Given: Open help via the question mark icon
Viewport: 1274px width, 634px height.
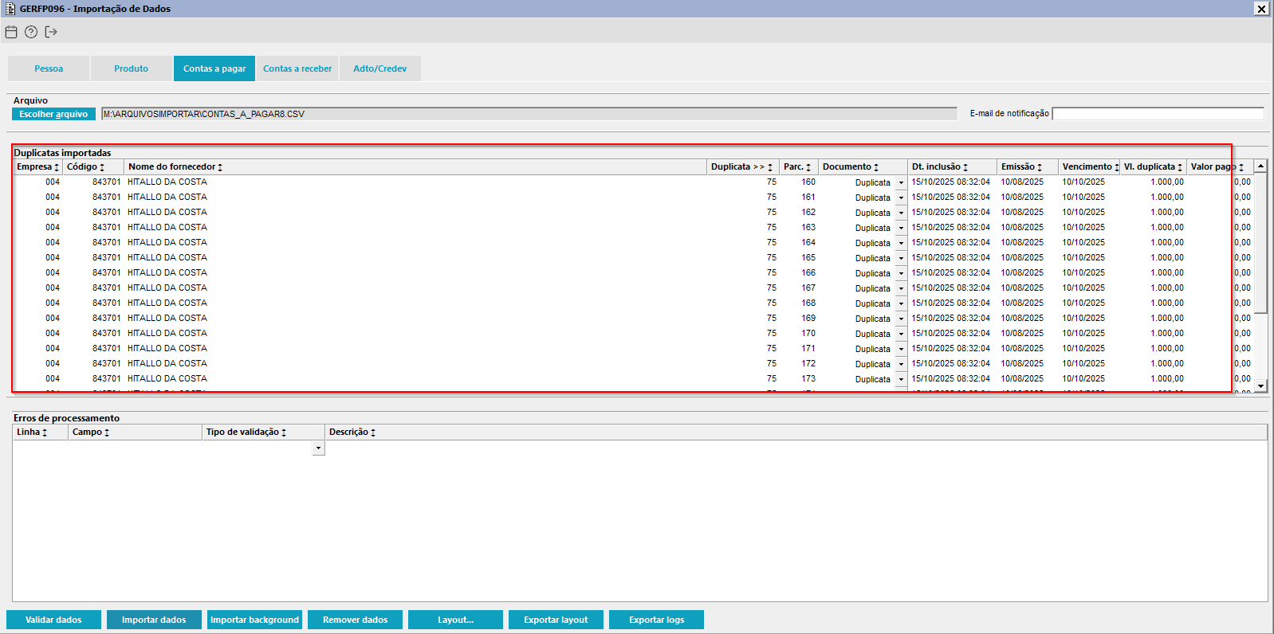Looking at the screenshot, I should click(x=31, y=32).
